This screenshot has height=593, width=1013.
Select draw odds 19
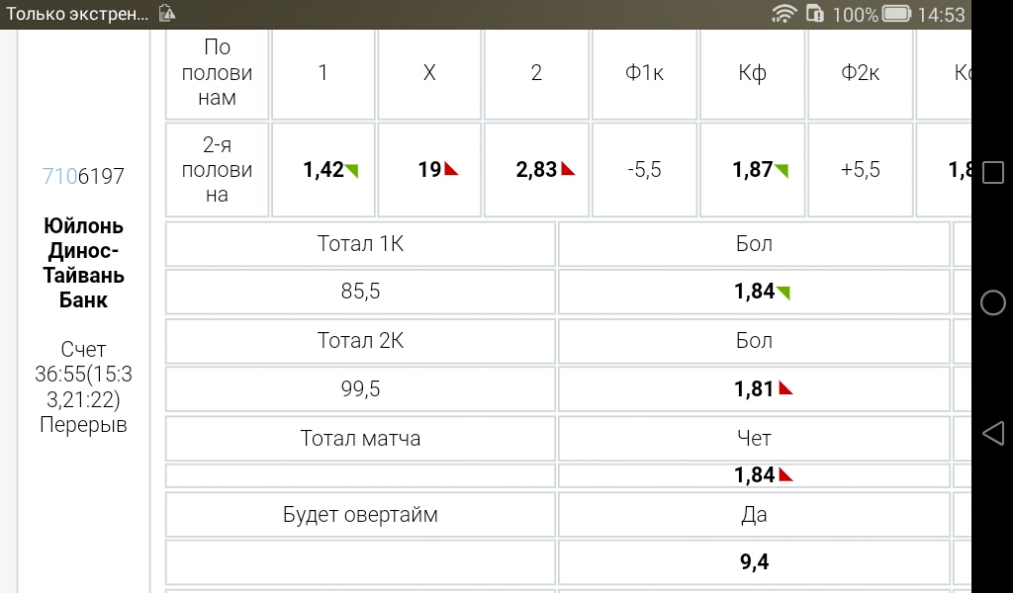[x=429, y=170]
